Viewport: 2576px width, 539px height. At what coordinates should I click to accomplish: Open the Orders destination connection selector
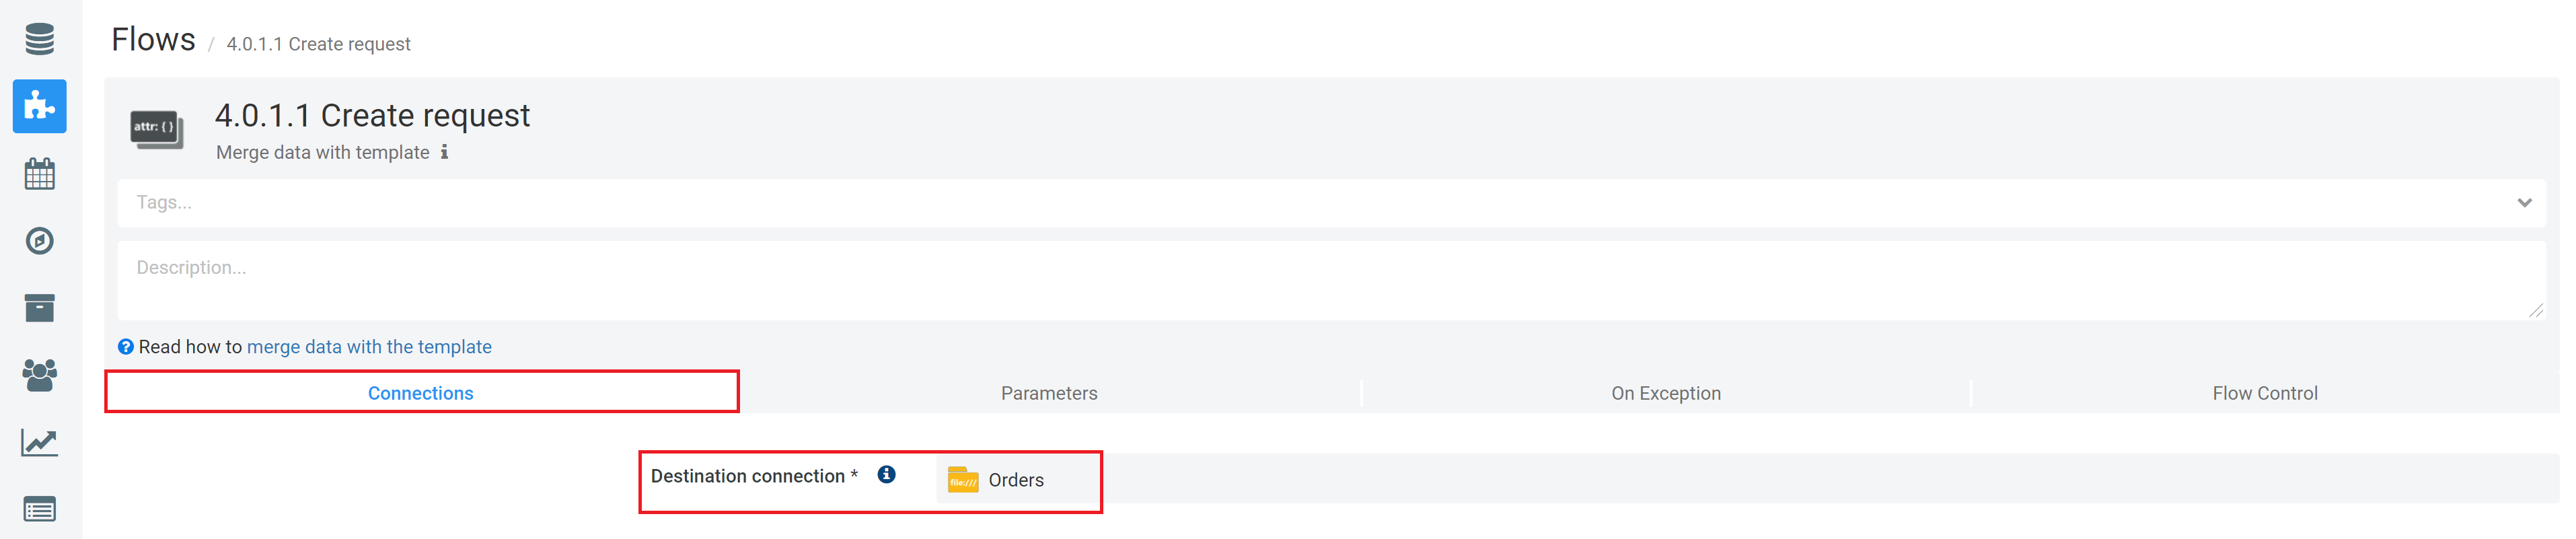(x=996, y=480)
